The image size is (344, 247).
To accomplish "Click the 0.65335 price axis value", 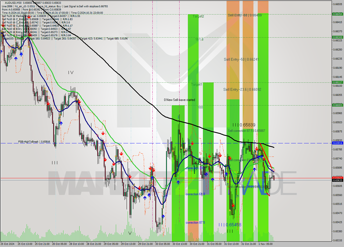I will tap(338, 240).
